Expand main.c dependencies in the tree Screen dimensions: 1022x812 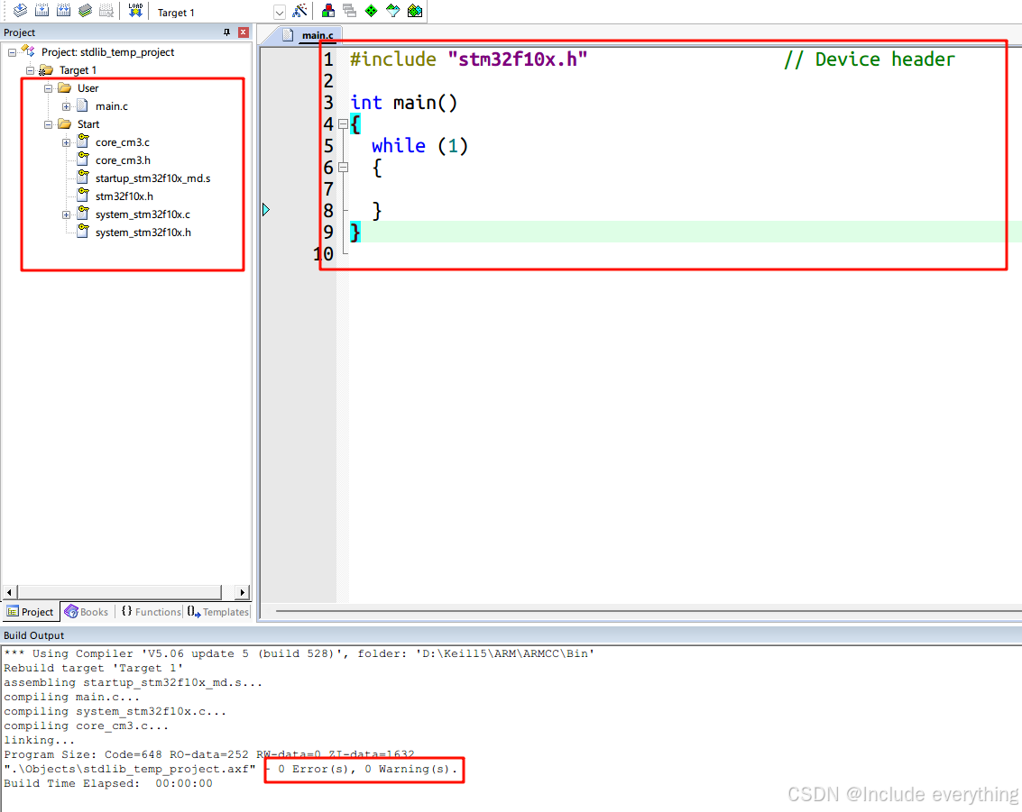click(x=67, y=106)
